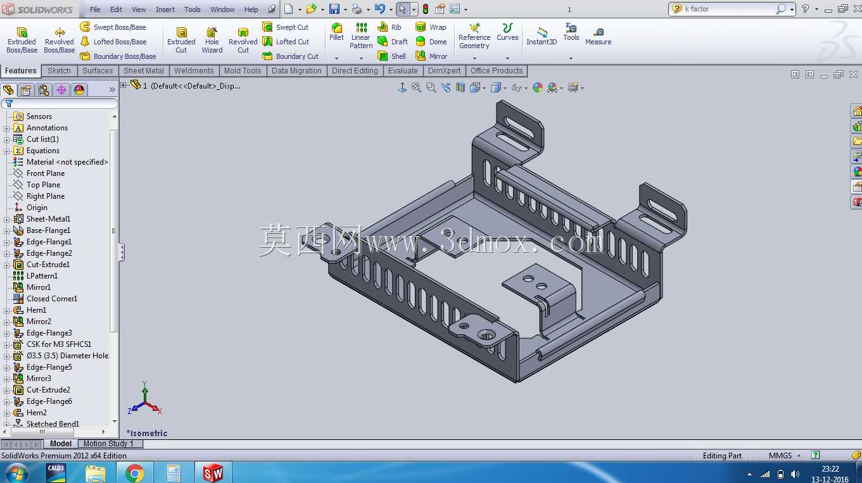Image resolution: width=862 pixels, height=483 pixels.
Task: Activate the Extruded Cut tool
Action: pos(181,41)
